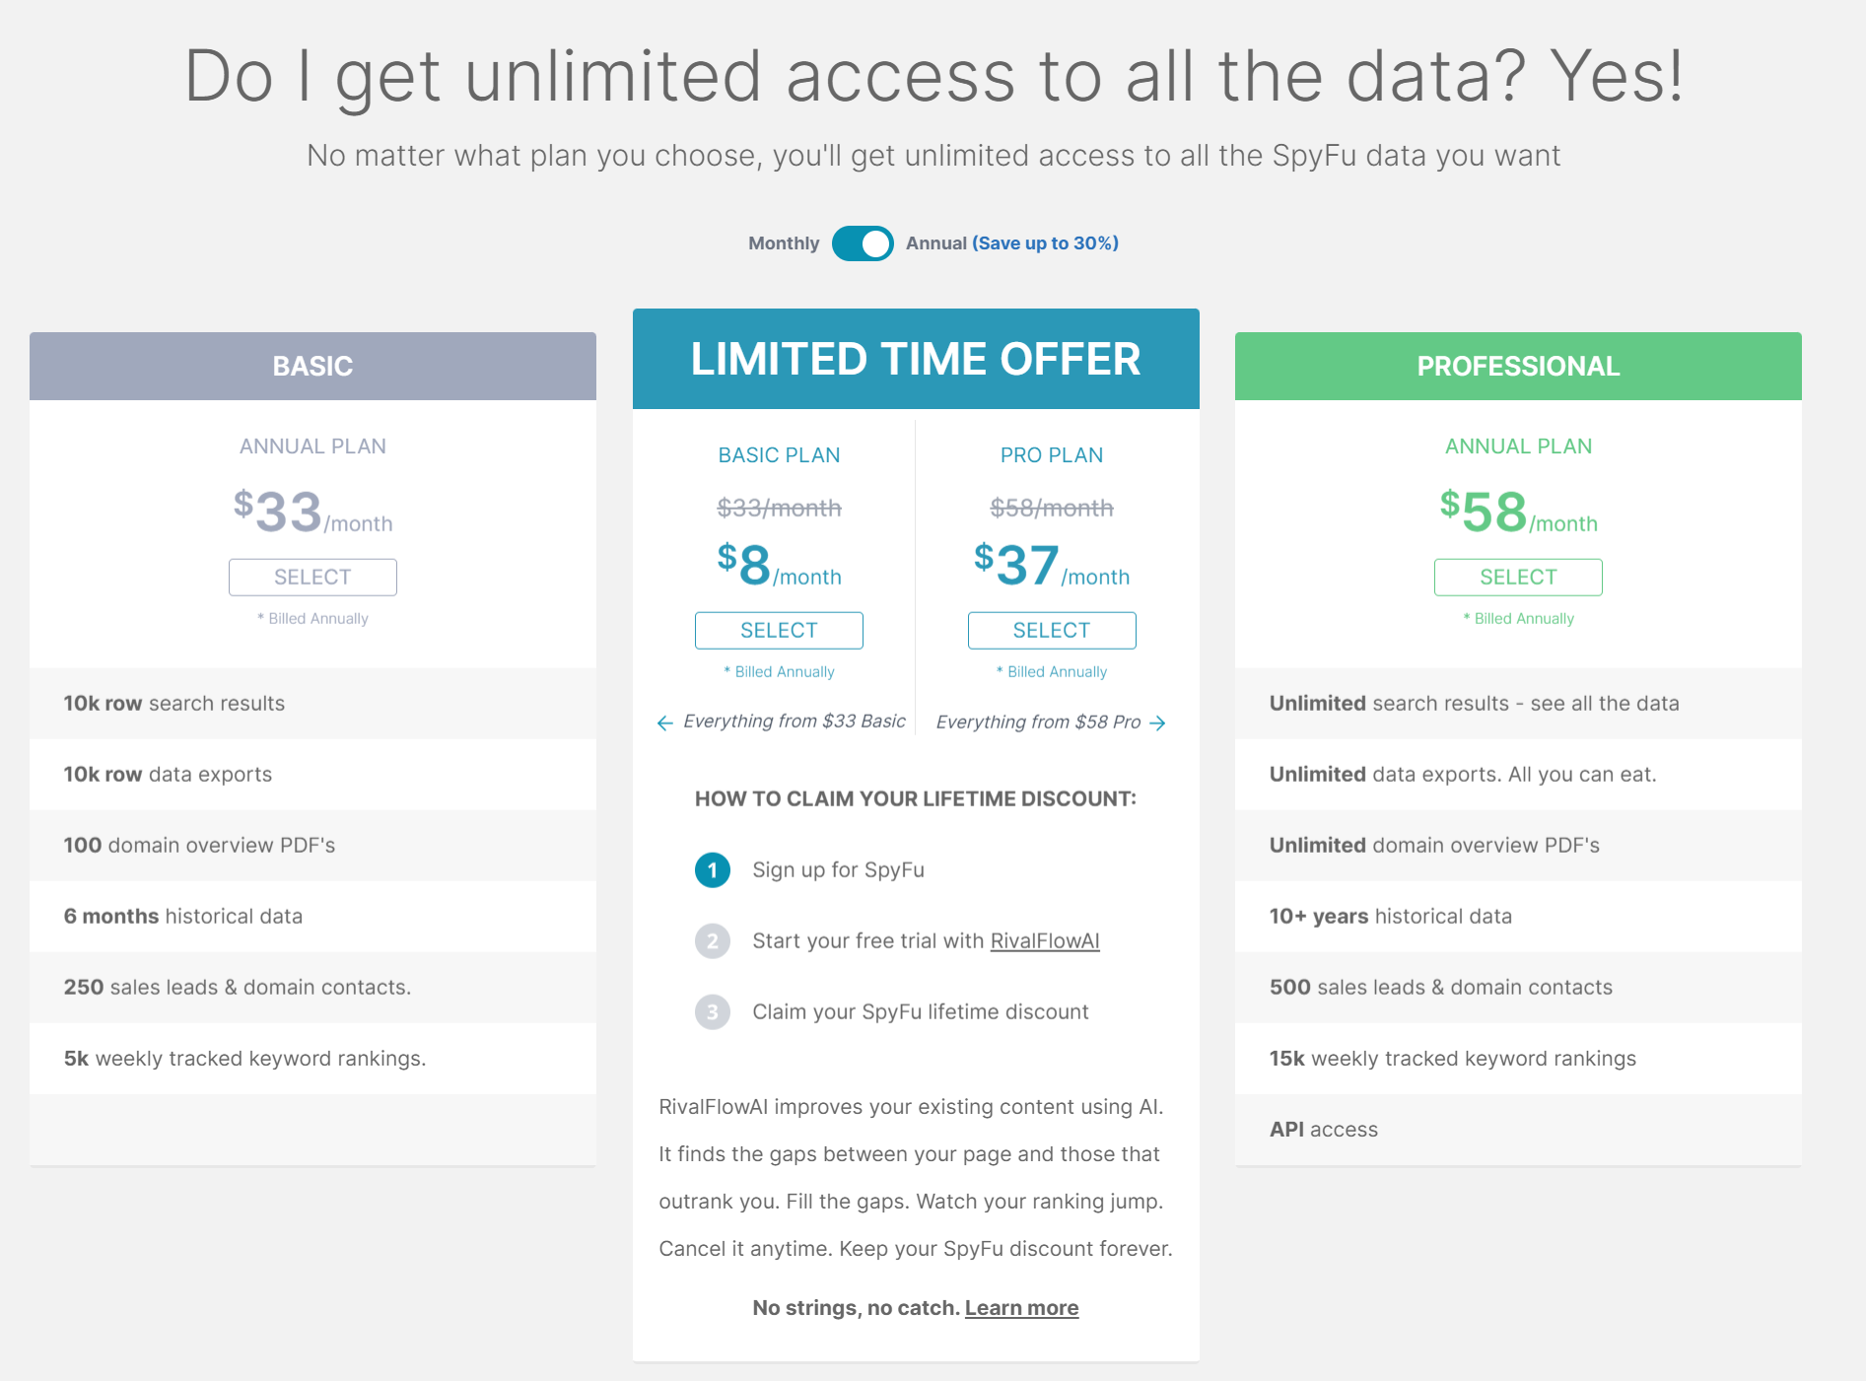Select the Basic annual plan at $33
The width and height of the screenshot is (1866, 1381).
[312, 578]
